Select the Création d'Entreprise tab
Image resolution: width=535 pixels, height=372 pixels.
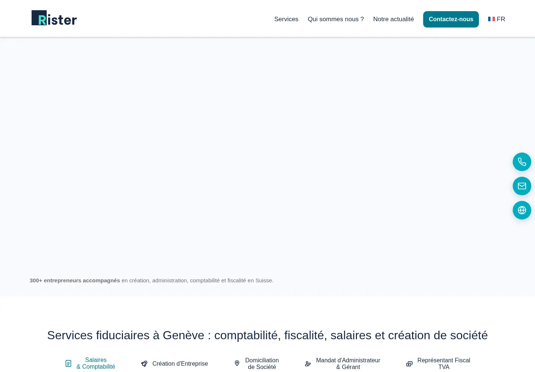[175, 364]
